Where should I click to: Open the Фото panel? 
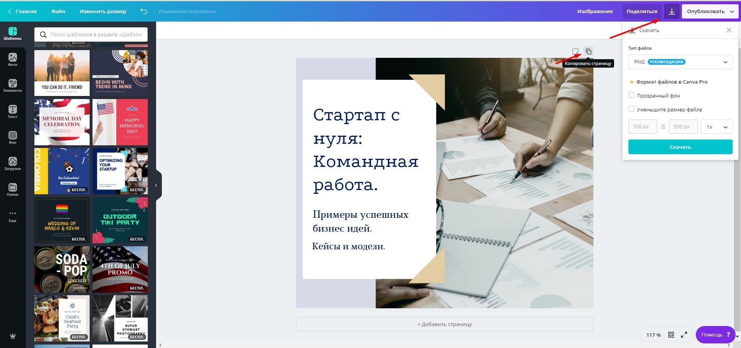click(x=13, y=60)
